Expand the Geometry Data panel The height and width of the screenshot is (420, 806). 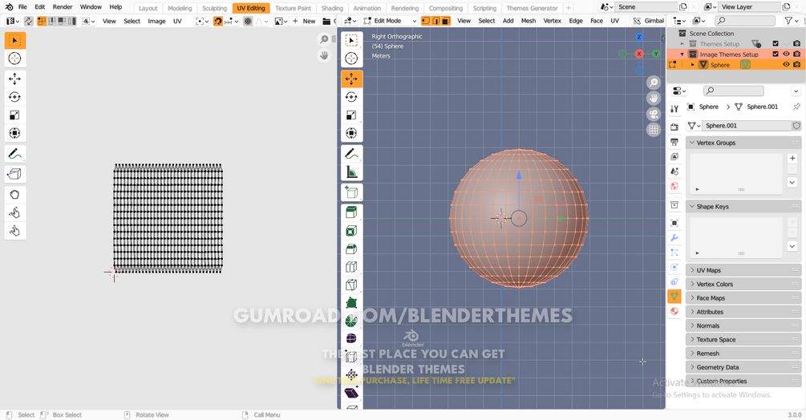tap(743, 367)
